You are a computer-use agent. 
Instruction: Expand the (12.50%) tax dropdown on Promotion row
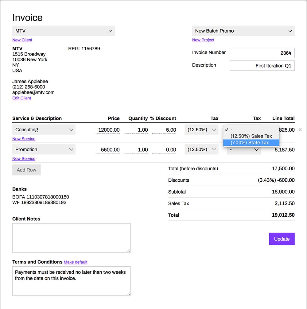point(201,149)
